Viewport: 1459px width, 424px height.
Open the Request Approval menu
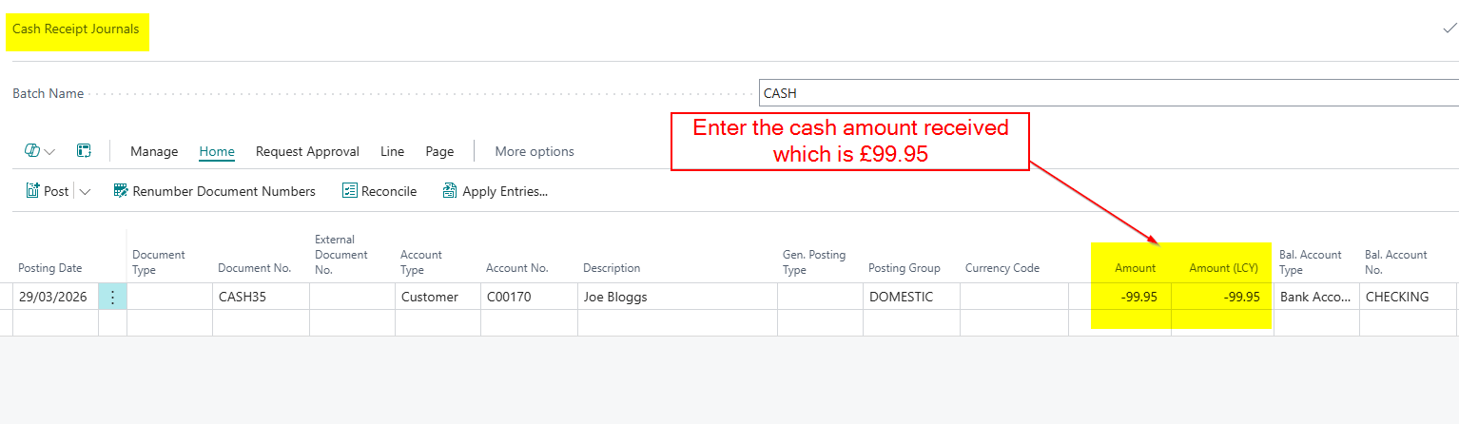307,151
